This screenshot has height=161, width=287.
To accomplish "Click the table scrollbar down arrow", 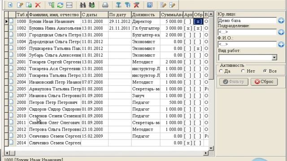I will click(x=211, y=148).
